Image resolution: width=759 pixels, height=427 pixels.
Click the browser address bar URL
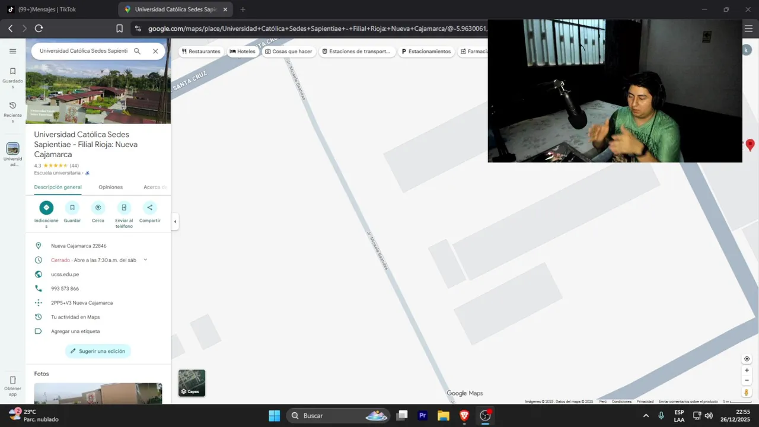(x=317, y=28)
